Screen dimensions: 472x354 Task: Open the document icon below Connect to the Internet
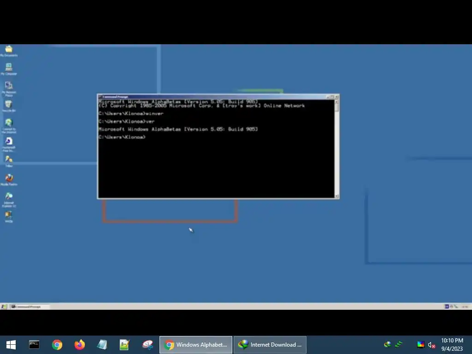coord(9,144)
